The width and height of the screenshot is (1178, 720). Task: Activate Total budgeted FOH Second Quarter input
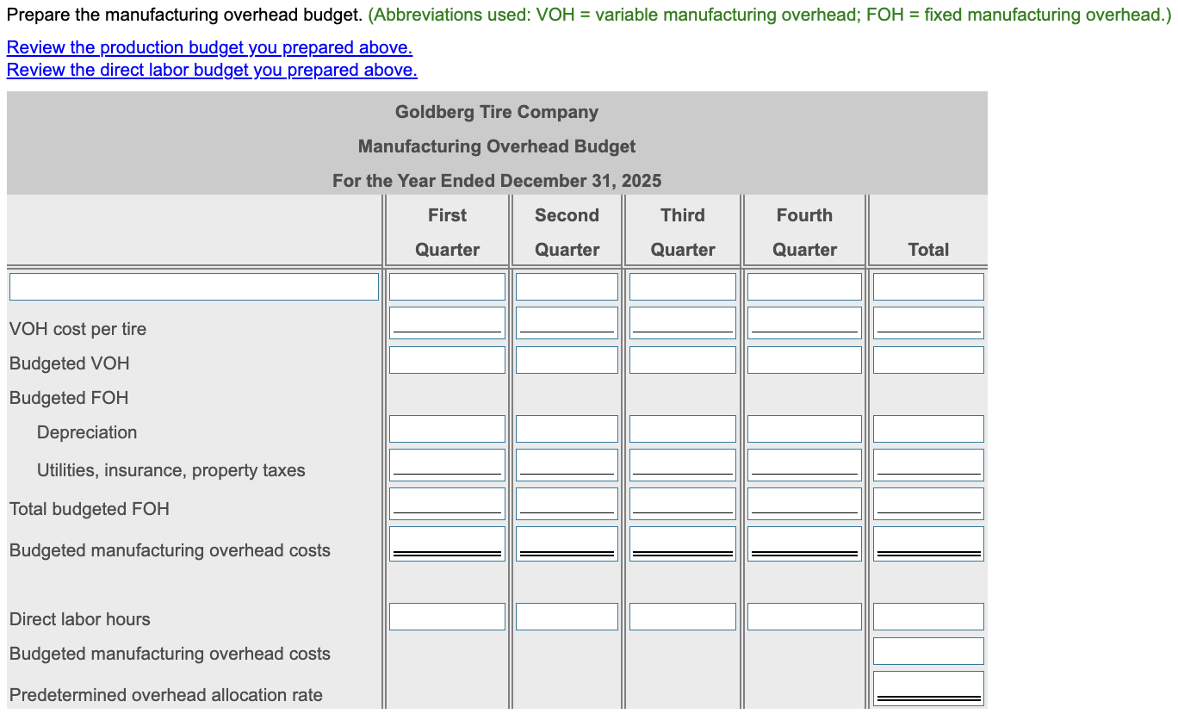coord(567,503)
